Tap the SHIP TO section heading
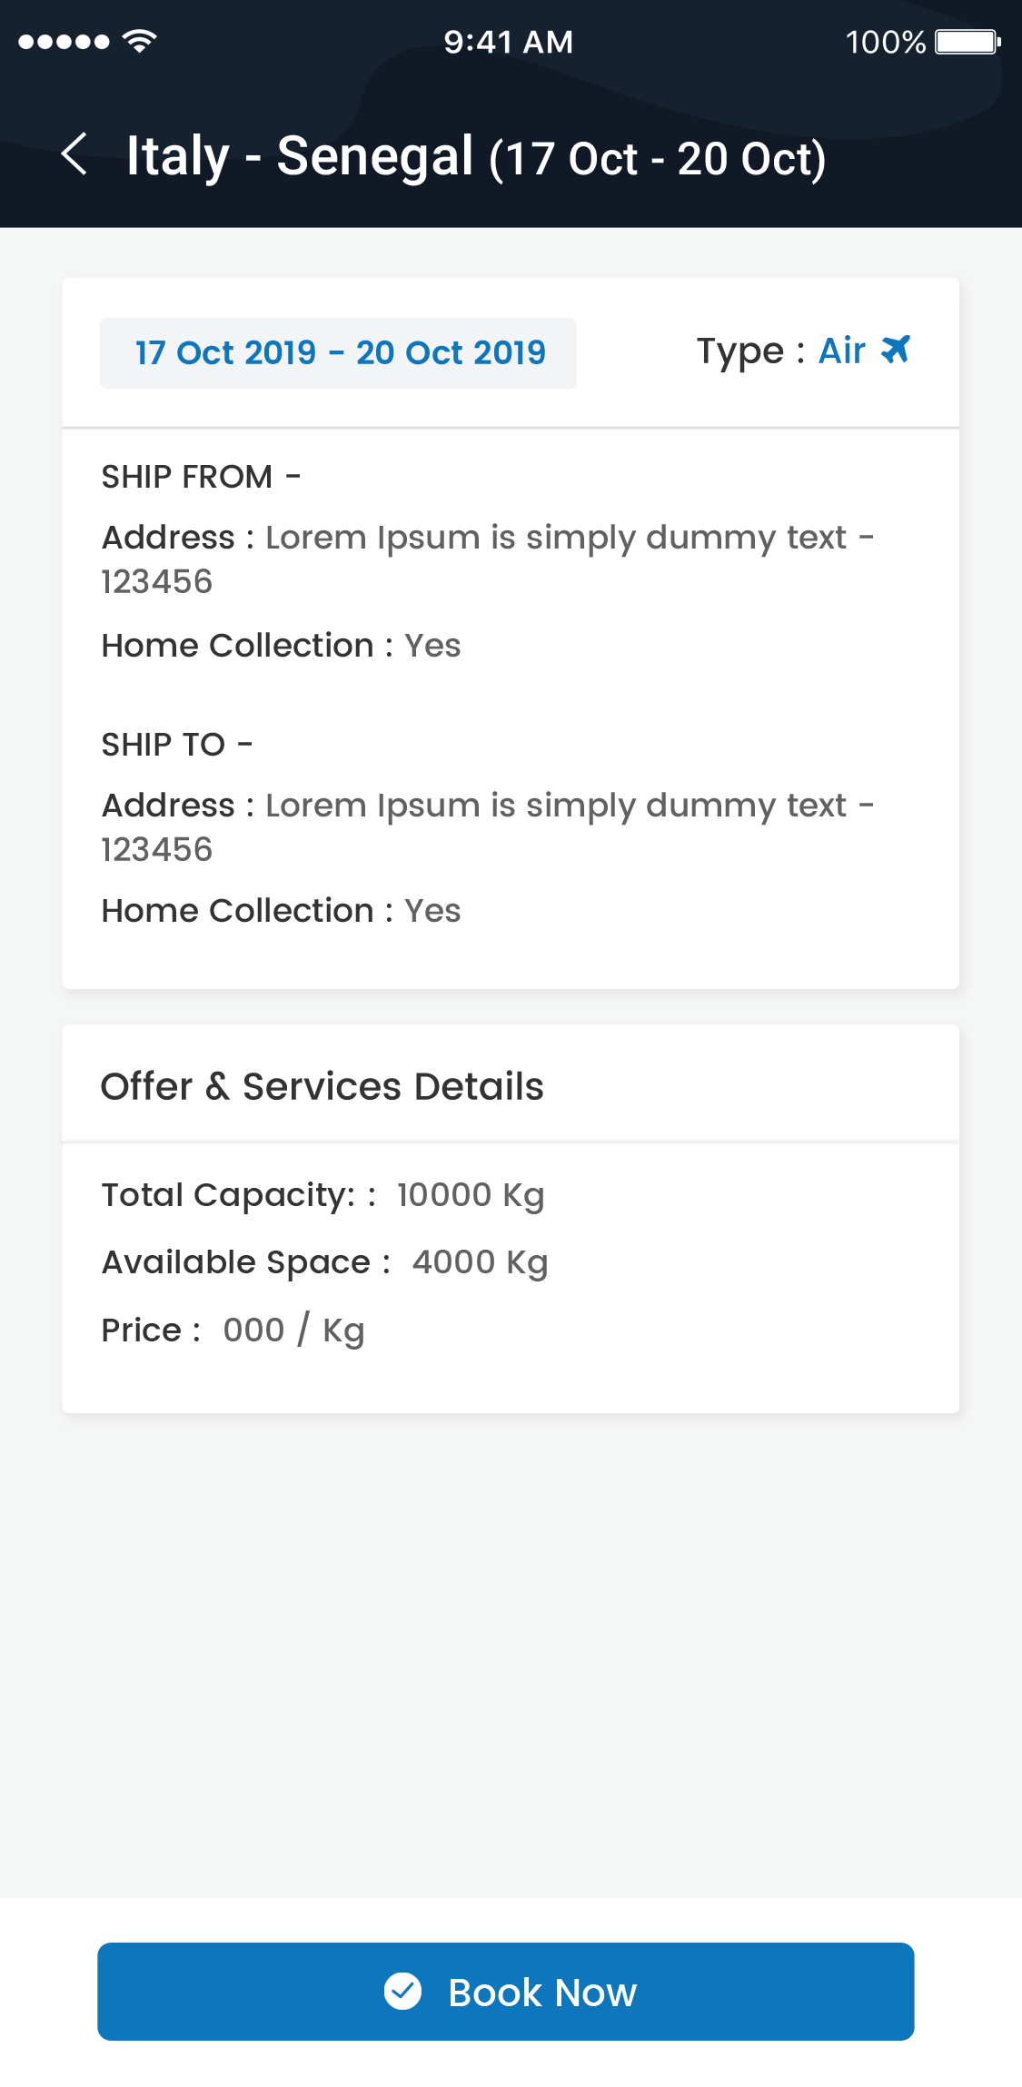Screen dimensions: 1022x2087 [176, 745]
